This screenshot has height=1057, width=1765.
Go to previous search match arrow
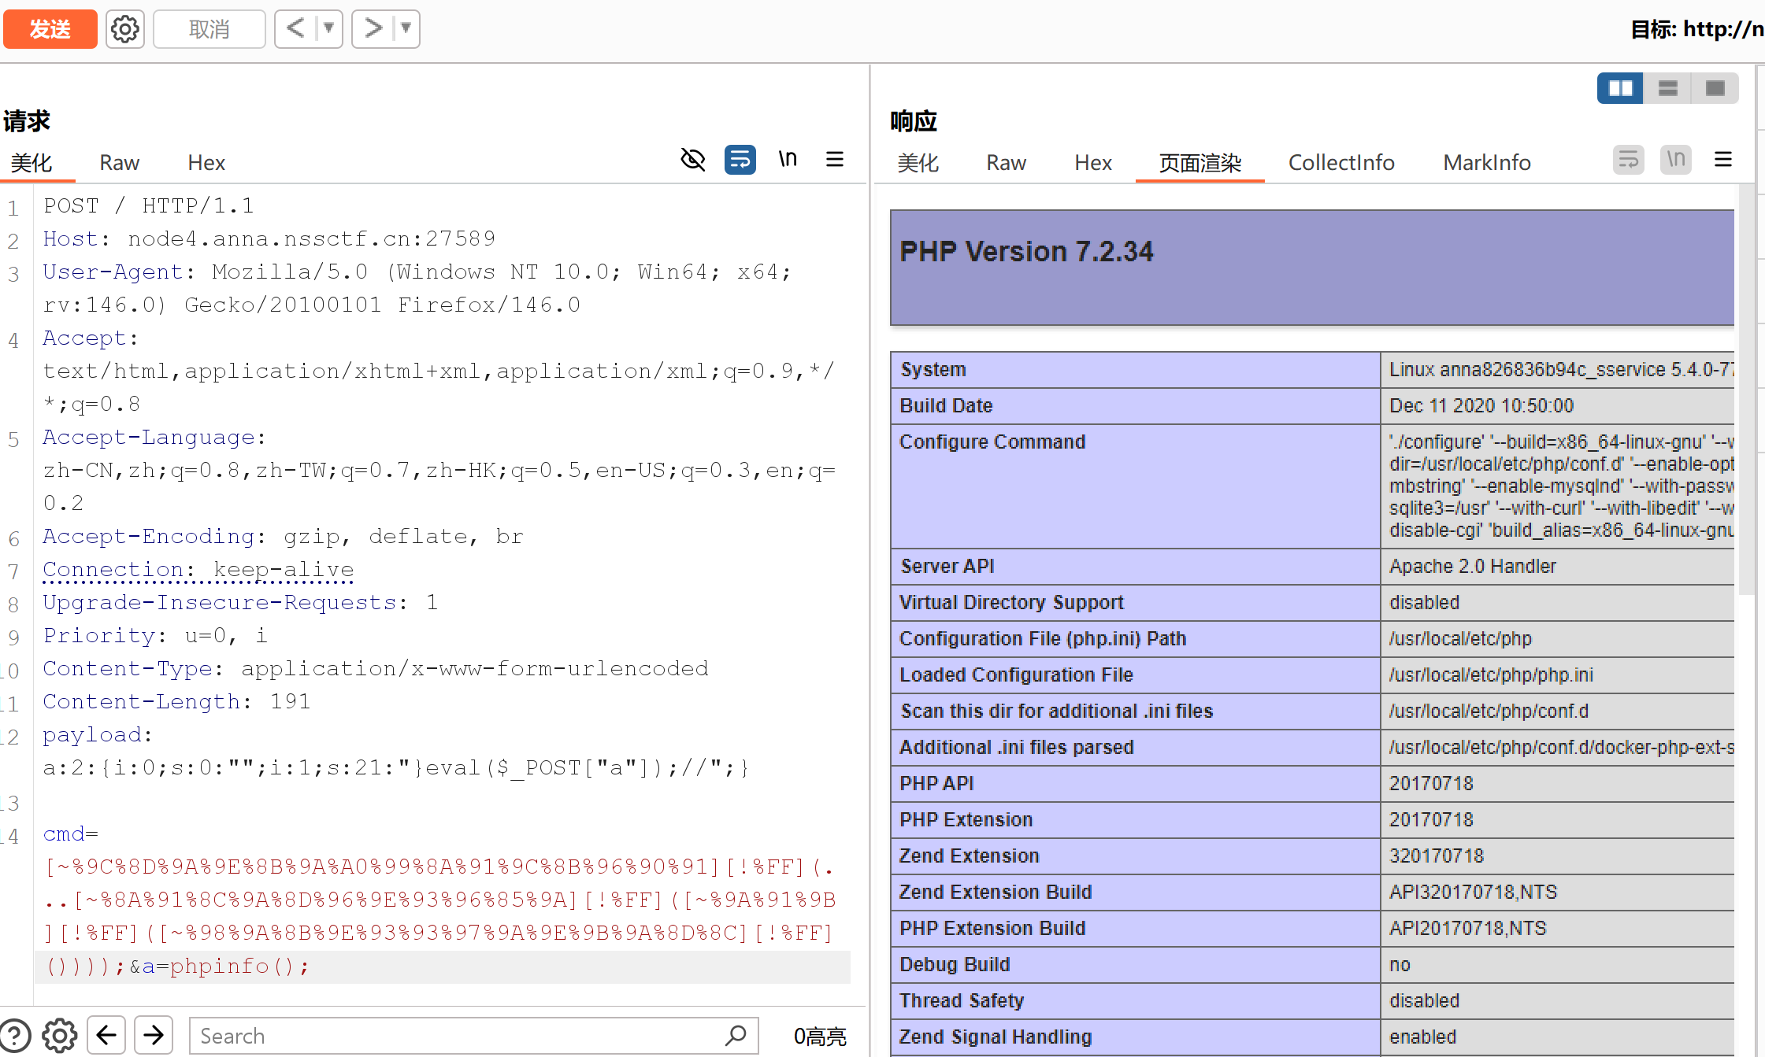click(x=106, y=1035)
